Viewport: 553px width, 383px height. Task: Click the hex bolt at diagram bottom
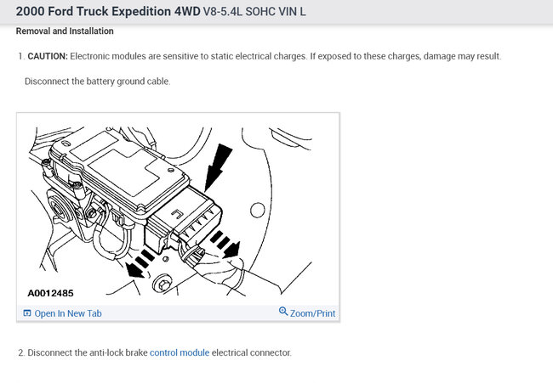[163, 283]
